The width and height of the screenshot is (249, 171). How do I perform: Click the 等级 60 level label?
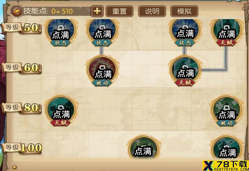(x=21, y=68)
